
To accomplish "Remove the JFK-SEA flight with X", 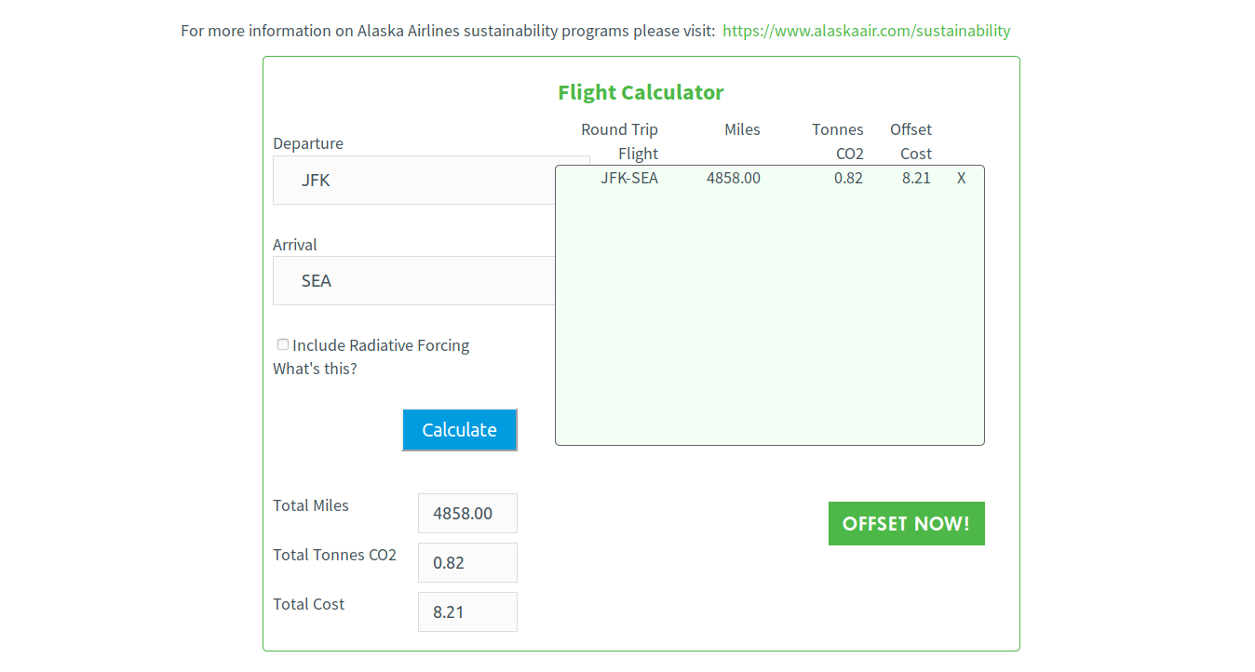I will click(x=961, y=178).
